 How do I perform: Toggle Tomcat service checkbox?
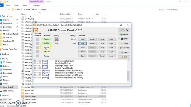pos(38,56)
